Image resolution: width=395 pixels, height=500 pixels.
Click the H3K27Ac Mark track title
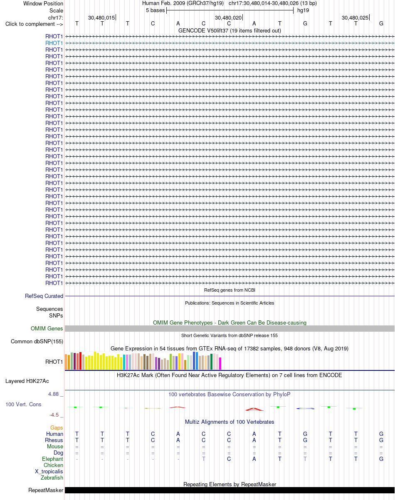pos(230,375)
